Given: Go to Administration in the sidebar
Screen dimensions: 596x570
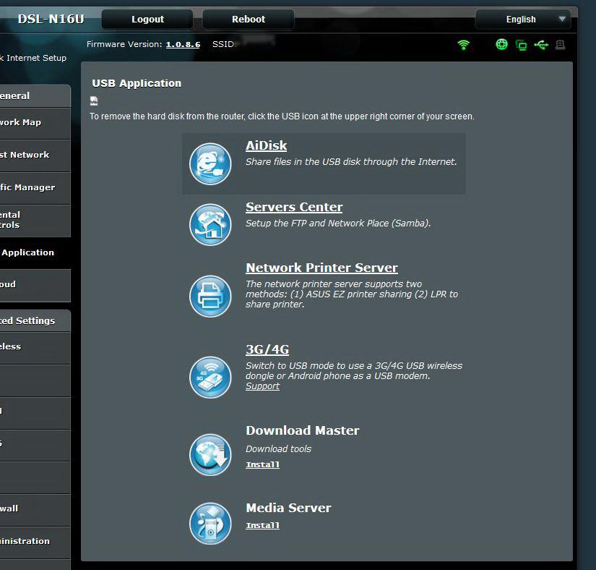Looking at the screenshot, I should (x=35, y=542).
